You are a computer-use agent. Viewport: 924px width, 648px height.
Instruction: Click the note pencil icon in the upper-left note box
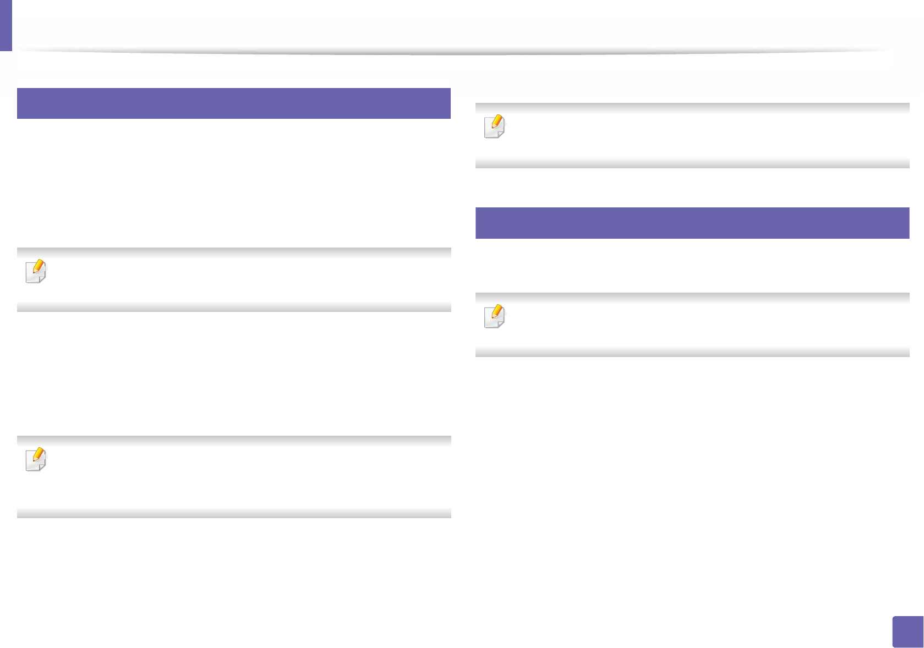click(x=36, y=272)
